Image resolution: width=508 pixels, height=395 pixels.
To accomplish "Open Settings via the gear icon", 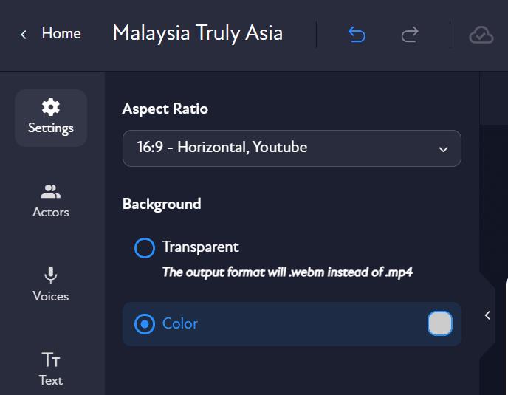I will [51, 107].
